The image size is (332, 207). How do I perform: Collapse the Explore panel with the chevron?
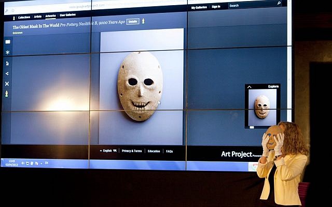(250, 87)
